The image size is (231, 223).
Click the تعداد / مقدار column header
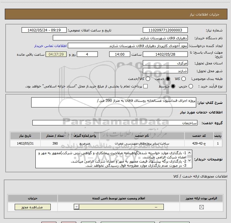[55, 136]
